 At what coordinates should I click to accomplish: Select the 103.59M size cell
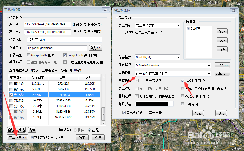(x=90, y=112)
